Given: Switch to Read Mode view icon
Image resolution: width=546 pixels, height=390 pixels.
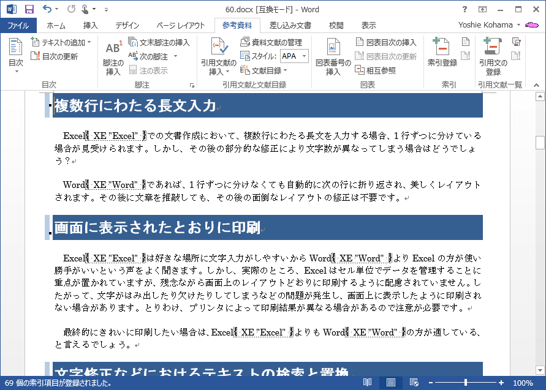Looking at the screenshot, I should (367, 383).
